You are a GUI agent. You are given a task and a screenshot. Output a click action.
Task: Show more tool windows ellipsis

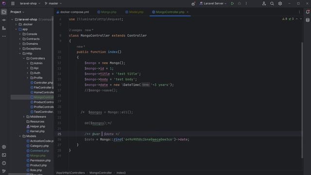[x=4, y=36]
